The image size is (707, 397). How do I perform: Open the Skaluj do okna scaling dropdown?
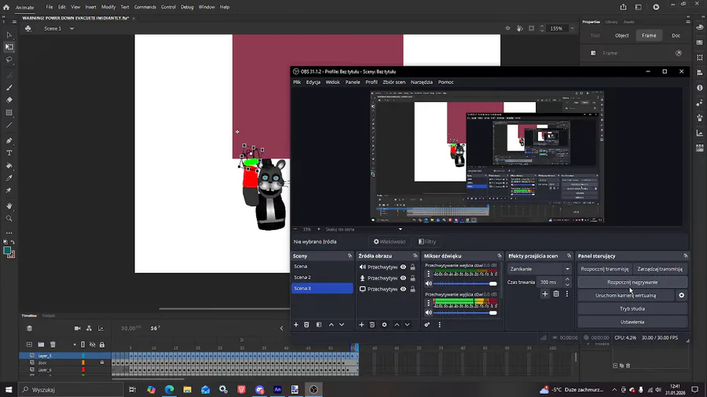(400, 229)
